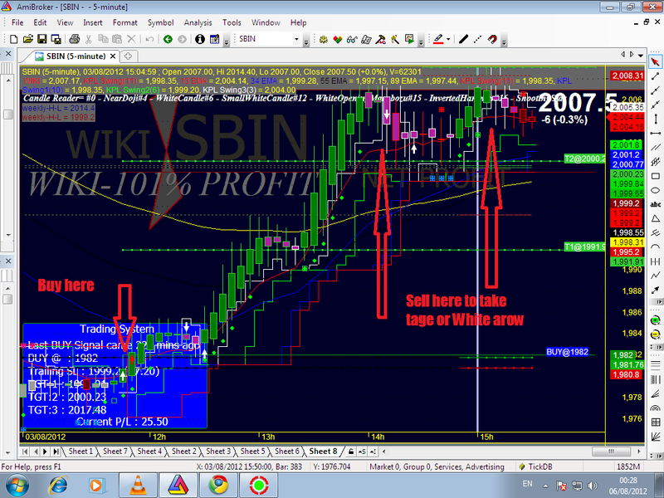The image size is (664, 498).
Task: Toggle the sheet lock icon
Action: coord(351,452)
